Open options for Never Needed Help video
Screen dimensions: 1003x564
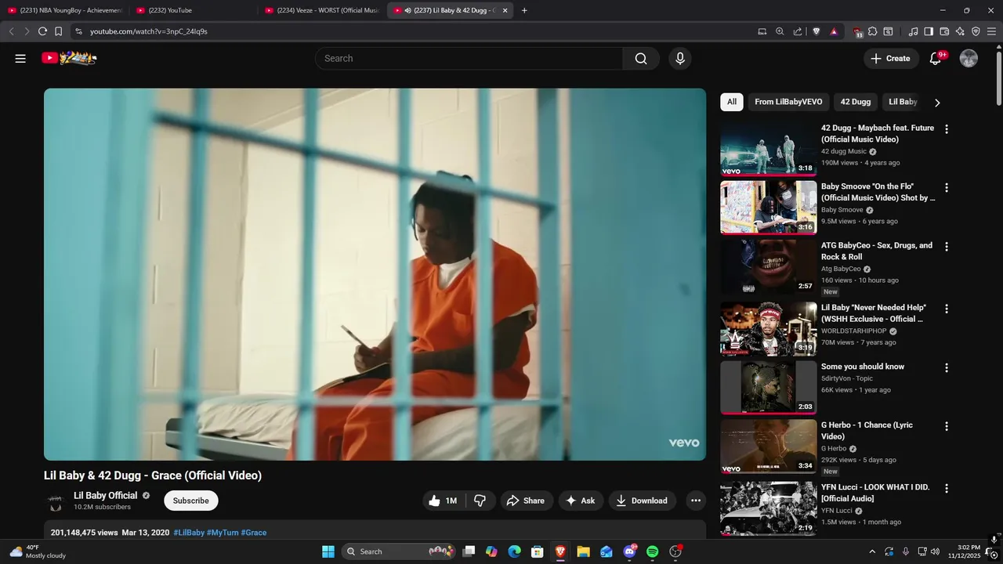click(x=947, y=309)
